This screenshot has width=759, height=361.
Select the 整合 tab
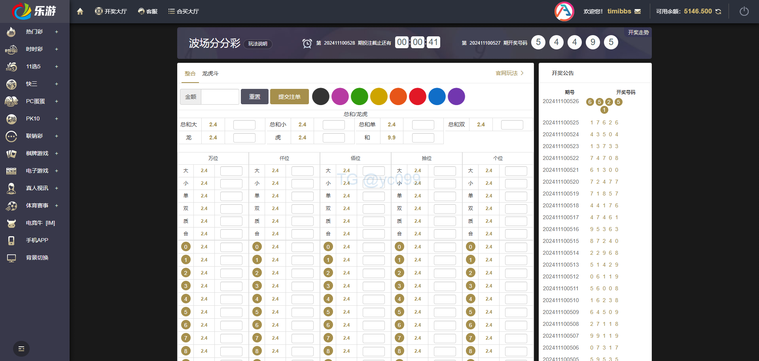[x=190, y=73]
